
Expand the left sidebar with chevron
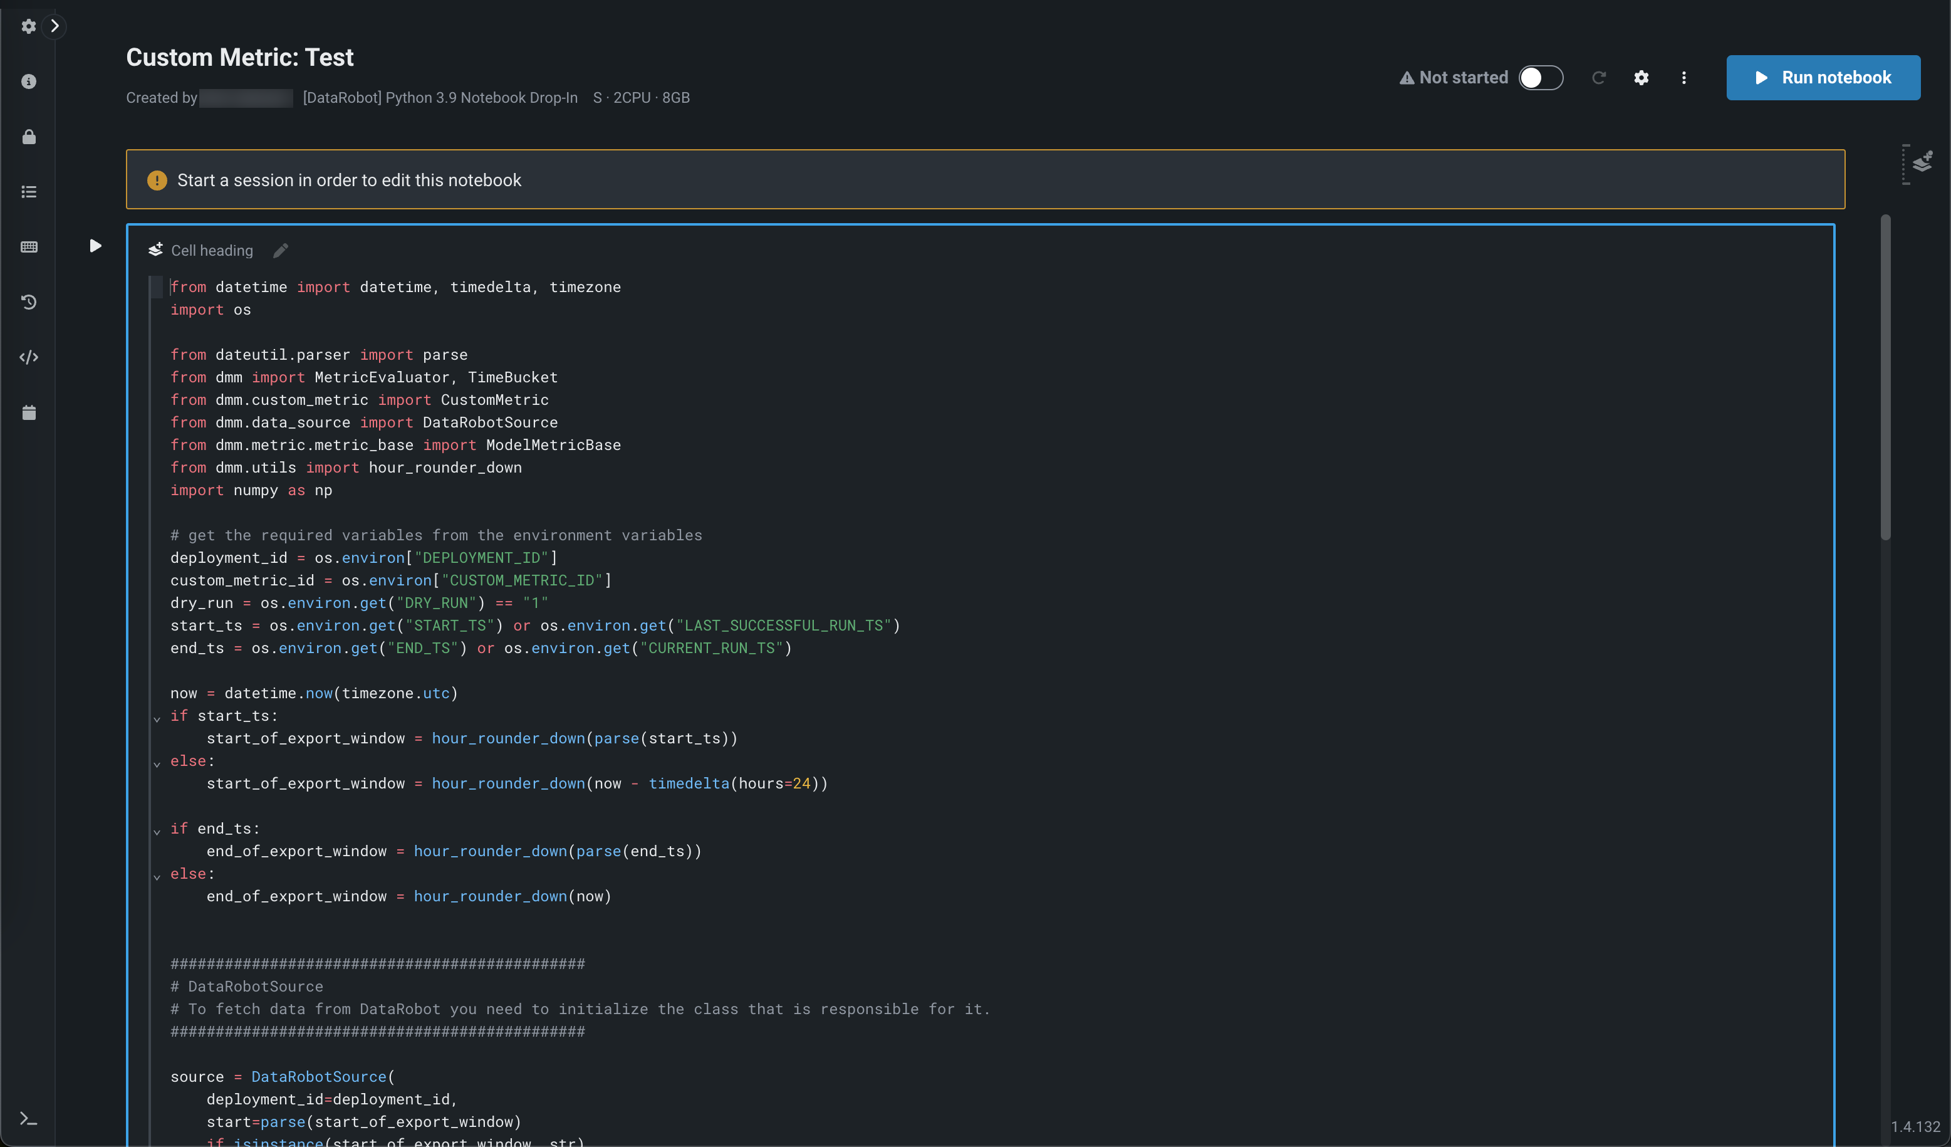55,26
